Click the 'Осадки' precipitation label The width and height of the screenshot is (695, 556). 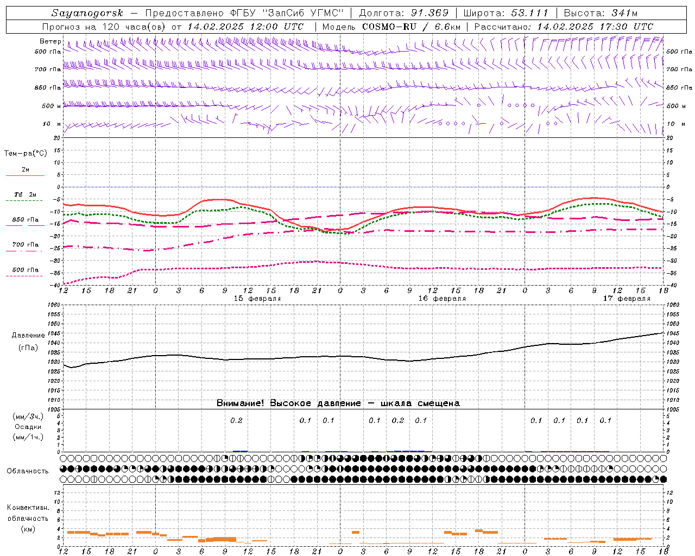tap(28, 427)
